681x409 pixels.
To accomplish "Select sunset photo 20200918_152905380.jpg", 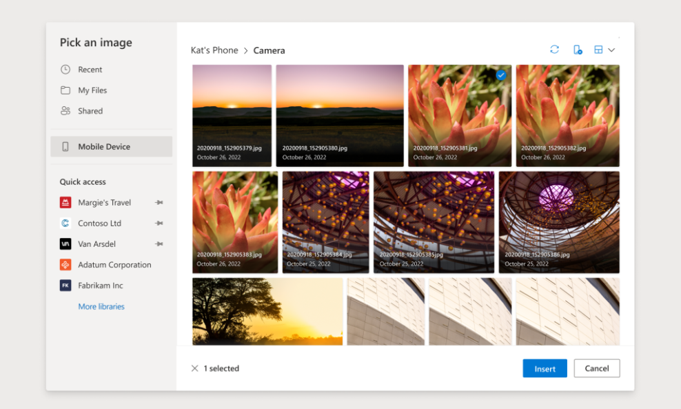I will tap(340, 116).
